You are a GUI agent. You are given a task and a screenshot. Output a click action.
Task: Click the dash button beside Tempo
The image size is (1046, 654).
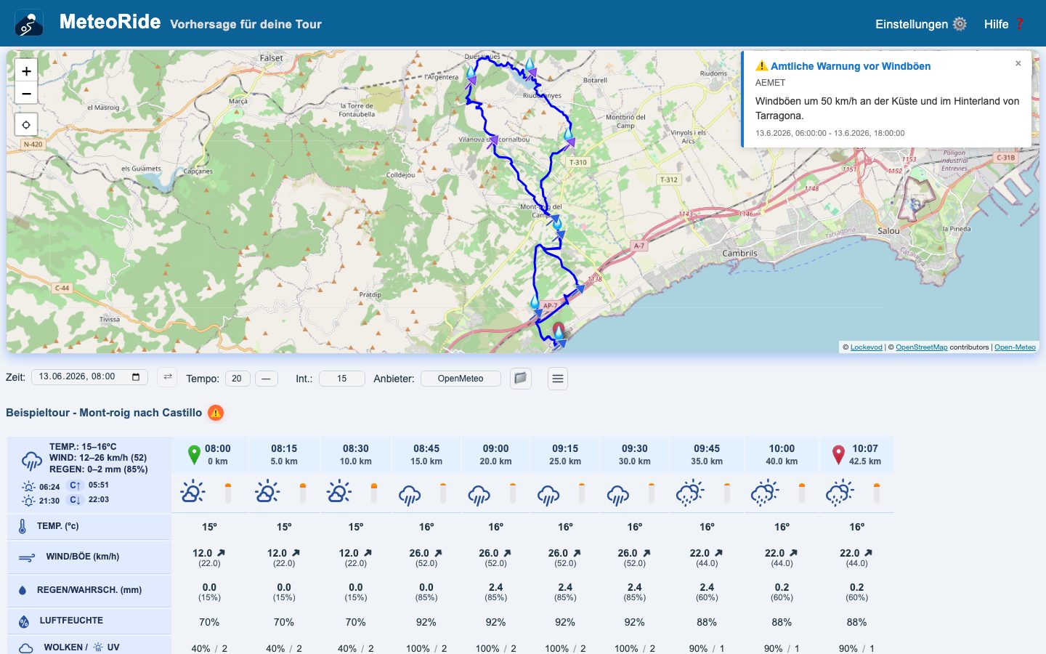(267, 379)
